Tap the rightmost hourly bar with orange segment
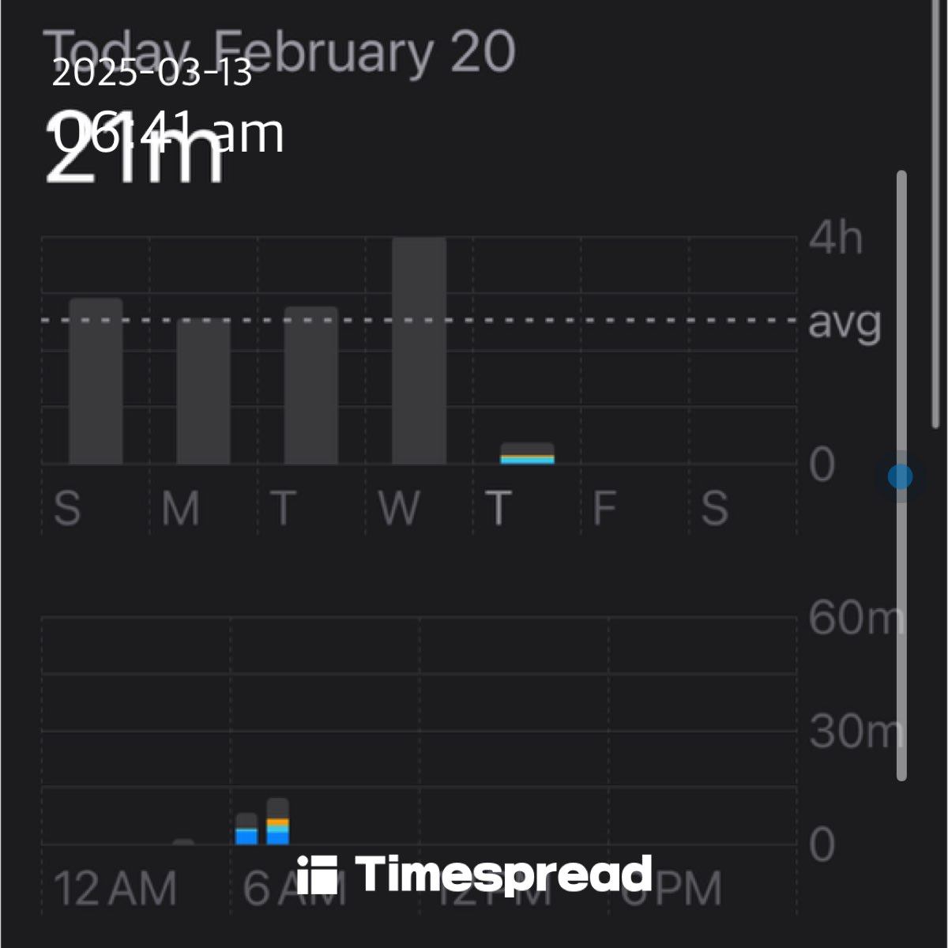948x948 pixels. click(278, 822)
